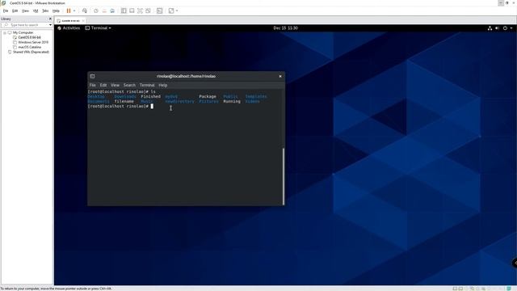
Task: Open the clock and calendar panel
Action: tap(285, 28)
